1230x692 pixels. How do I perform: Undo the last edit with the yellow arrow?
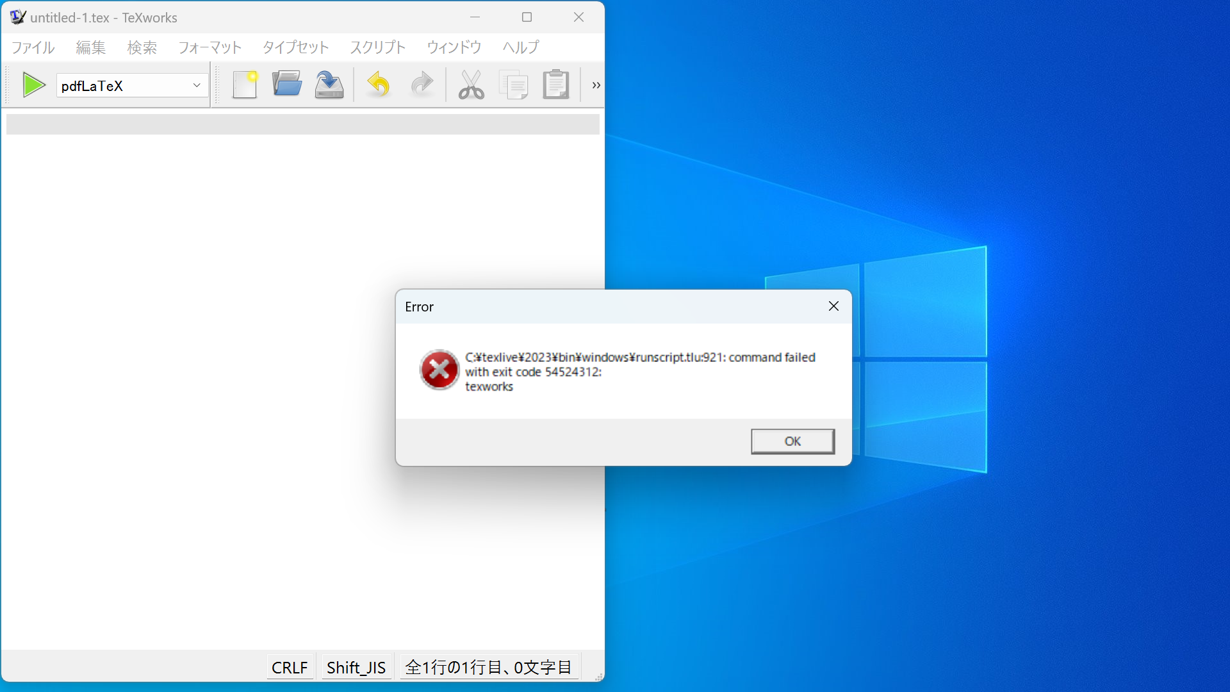pos(379,85)
